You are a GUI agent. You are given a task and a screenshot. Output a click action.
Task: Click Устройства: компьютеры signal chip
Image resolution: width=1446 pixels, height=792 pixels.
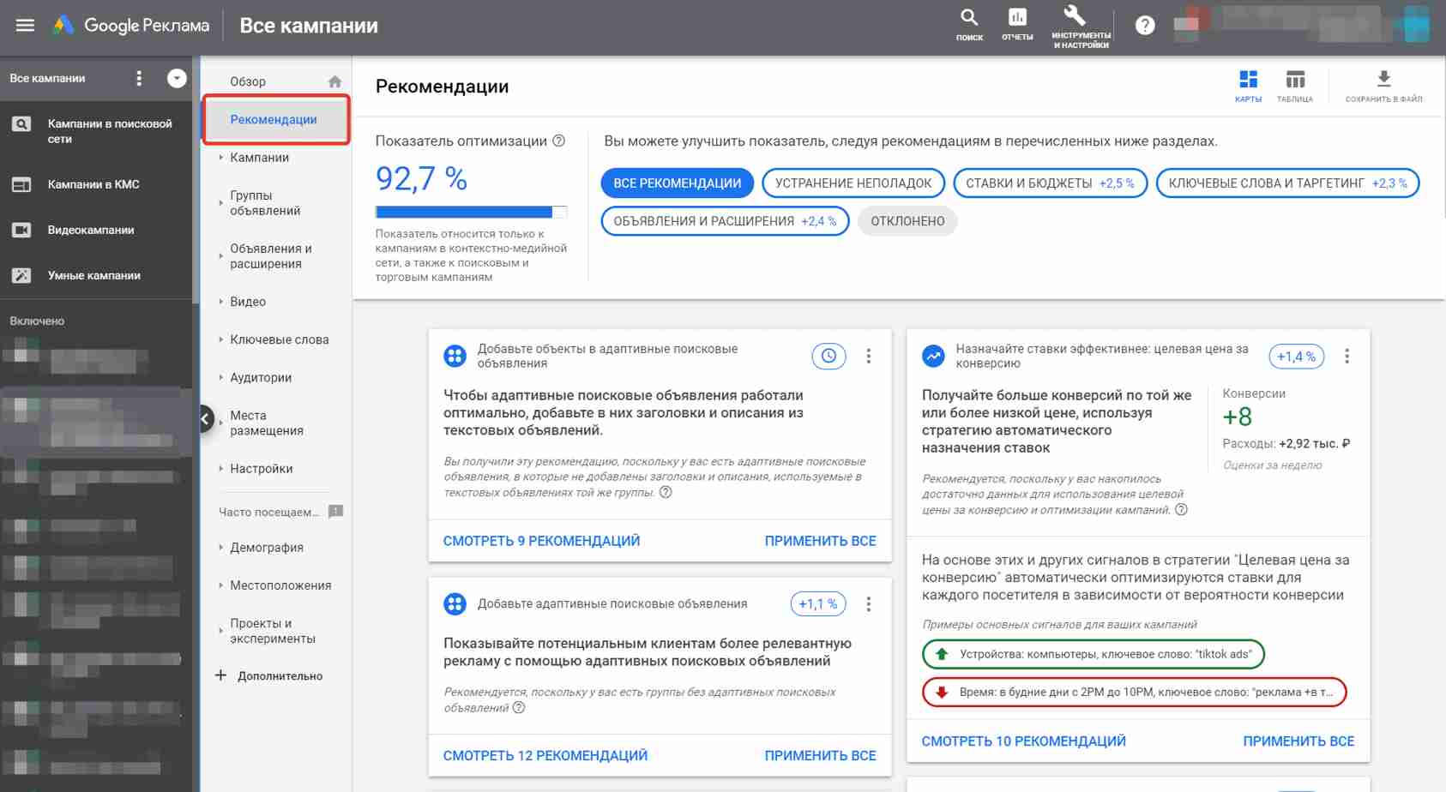1093,654
